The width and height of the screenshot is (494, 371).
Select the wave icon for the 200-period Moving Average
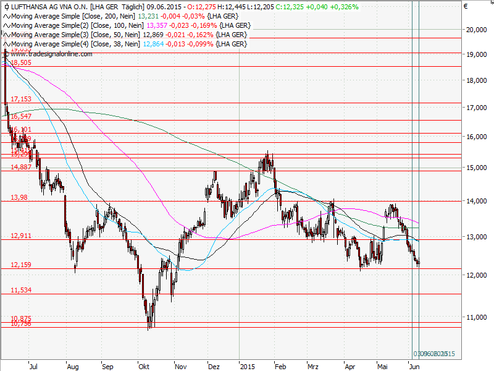click(x=6, y=17)
